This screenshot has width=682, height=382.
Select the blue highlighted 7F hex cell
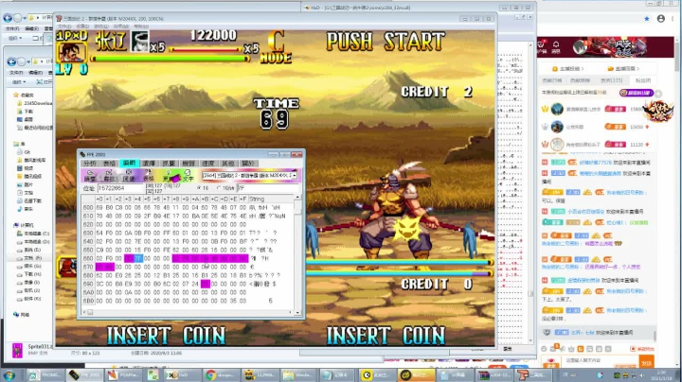(138, 258)
